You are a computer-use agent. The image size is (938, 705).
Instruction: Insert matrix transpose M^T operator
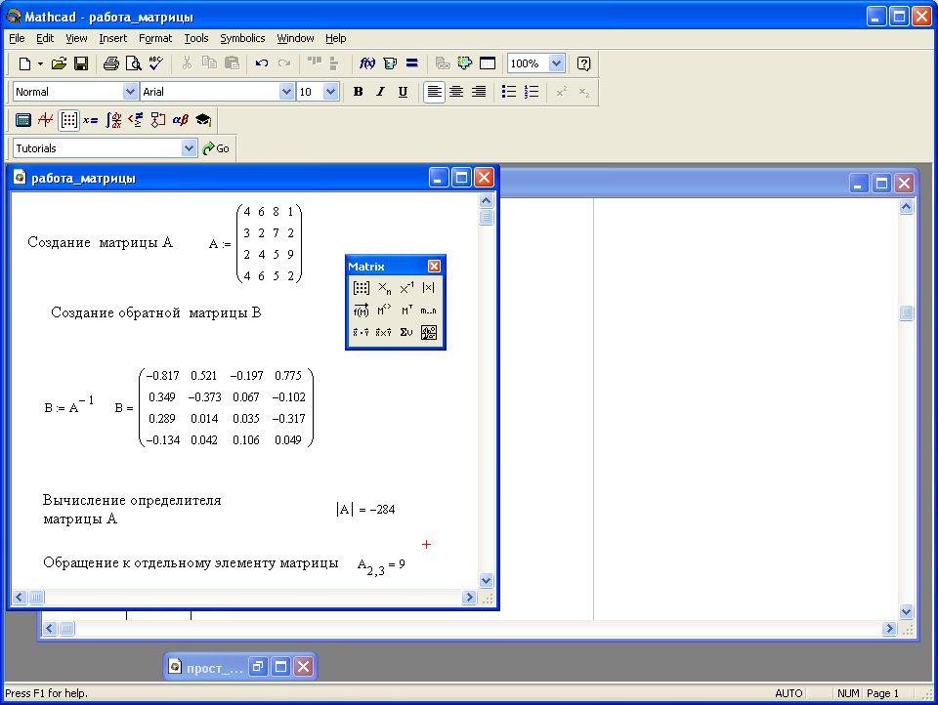(406, 311)
